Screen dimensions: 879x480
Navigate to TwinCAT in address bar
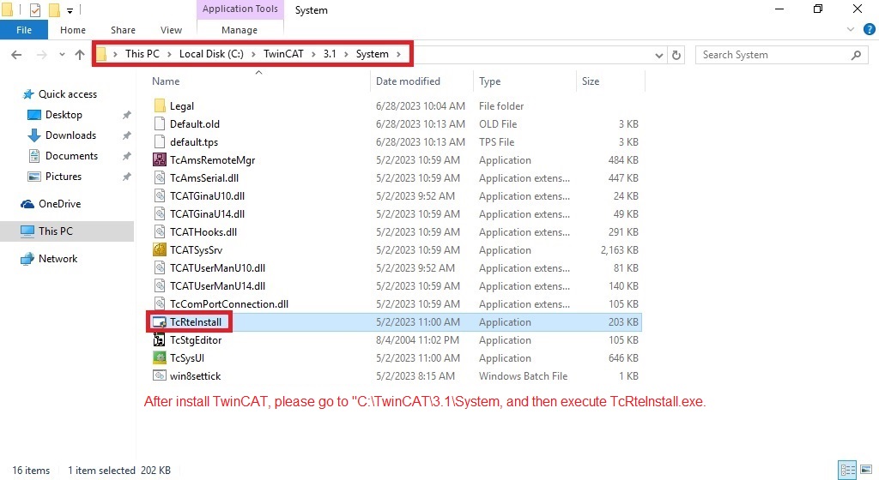pos(283,54)
